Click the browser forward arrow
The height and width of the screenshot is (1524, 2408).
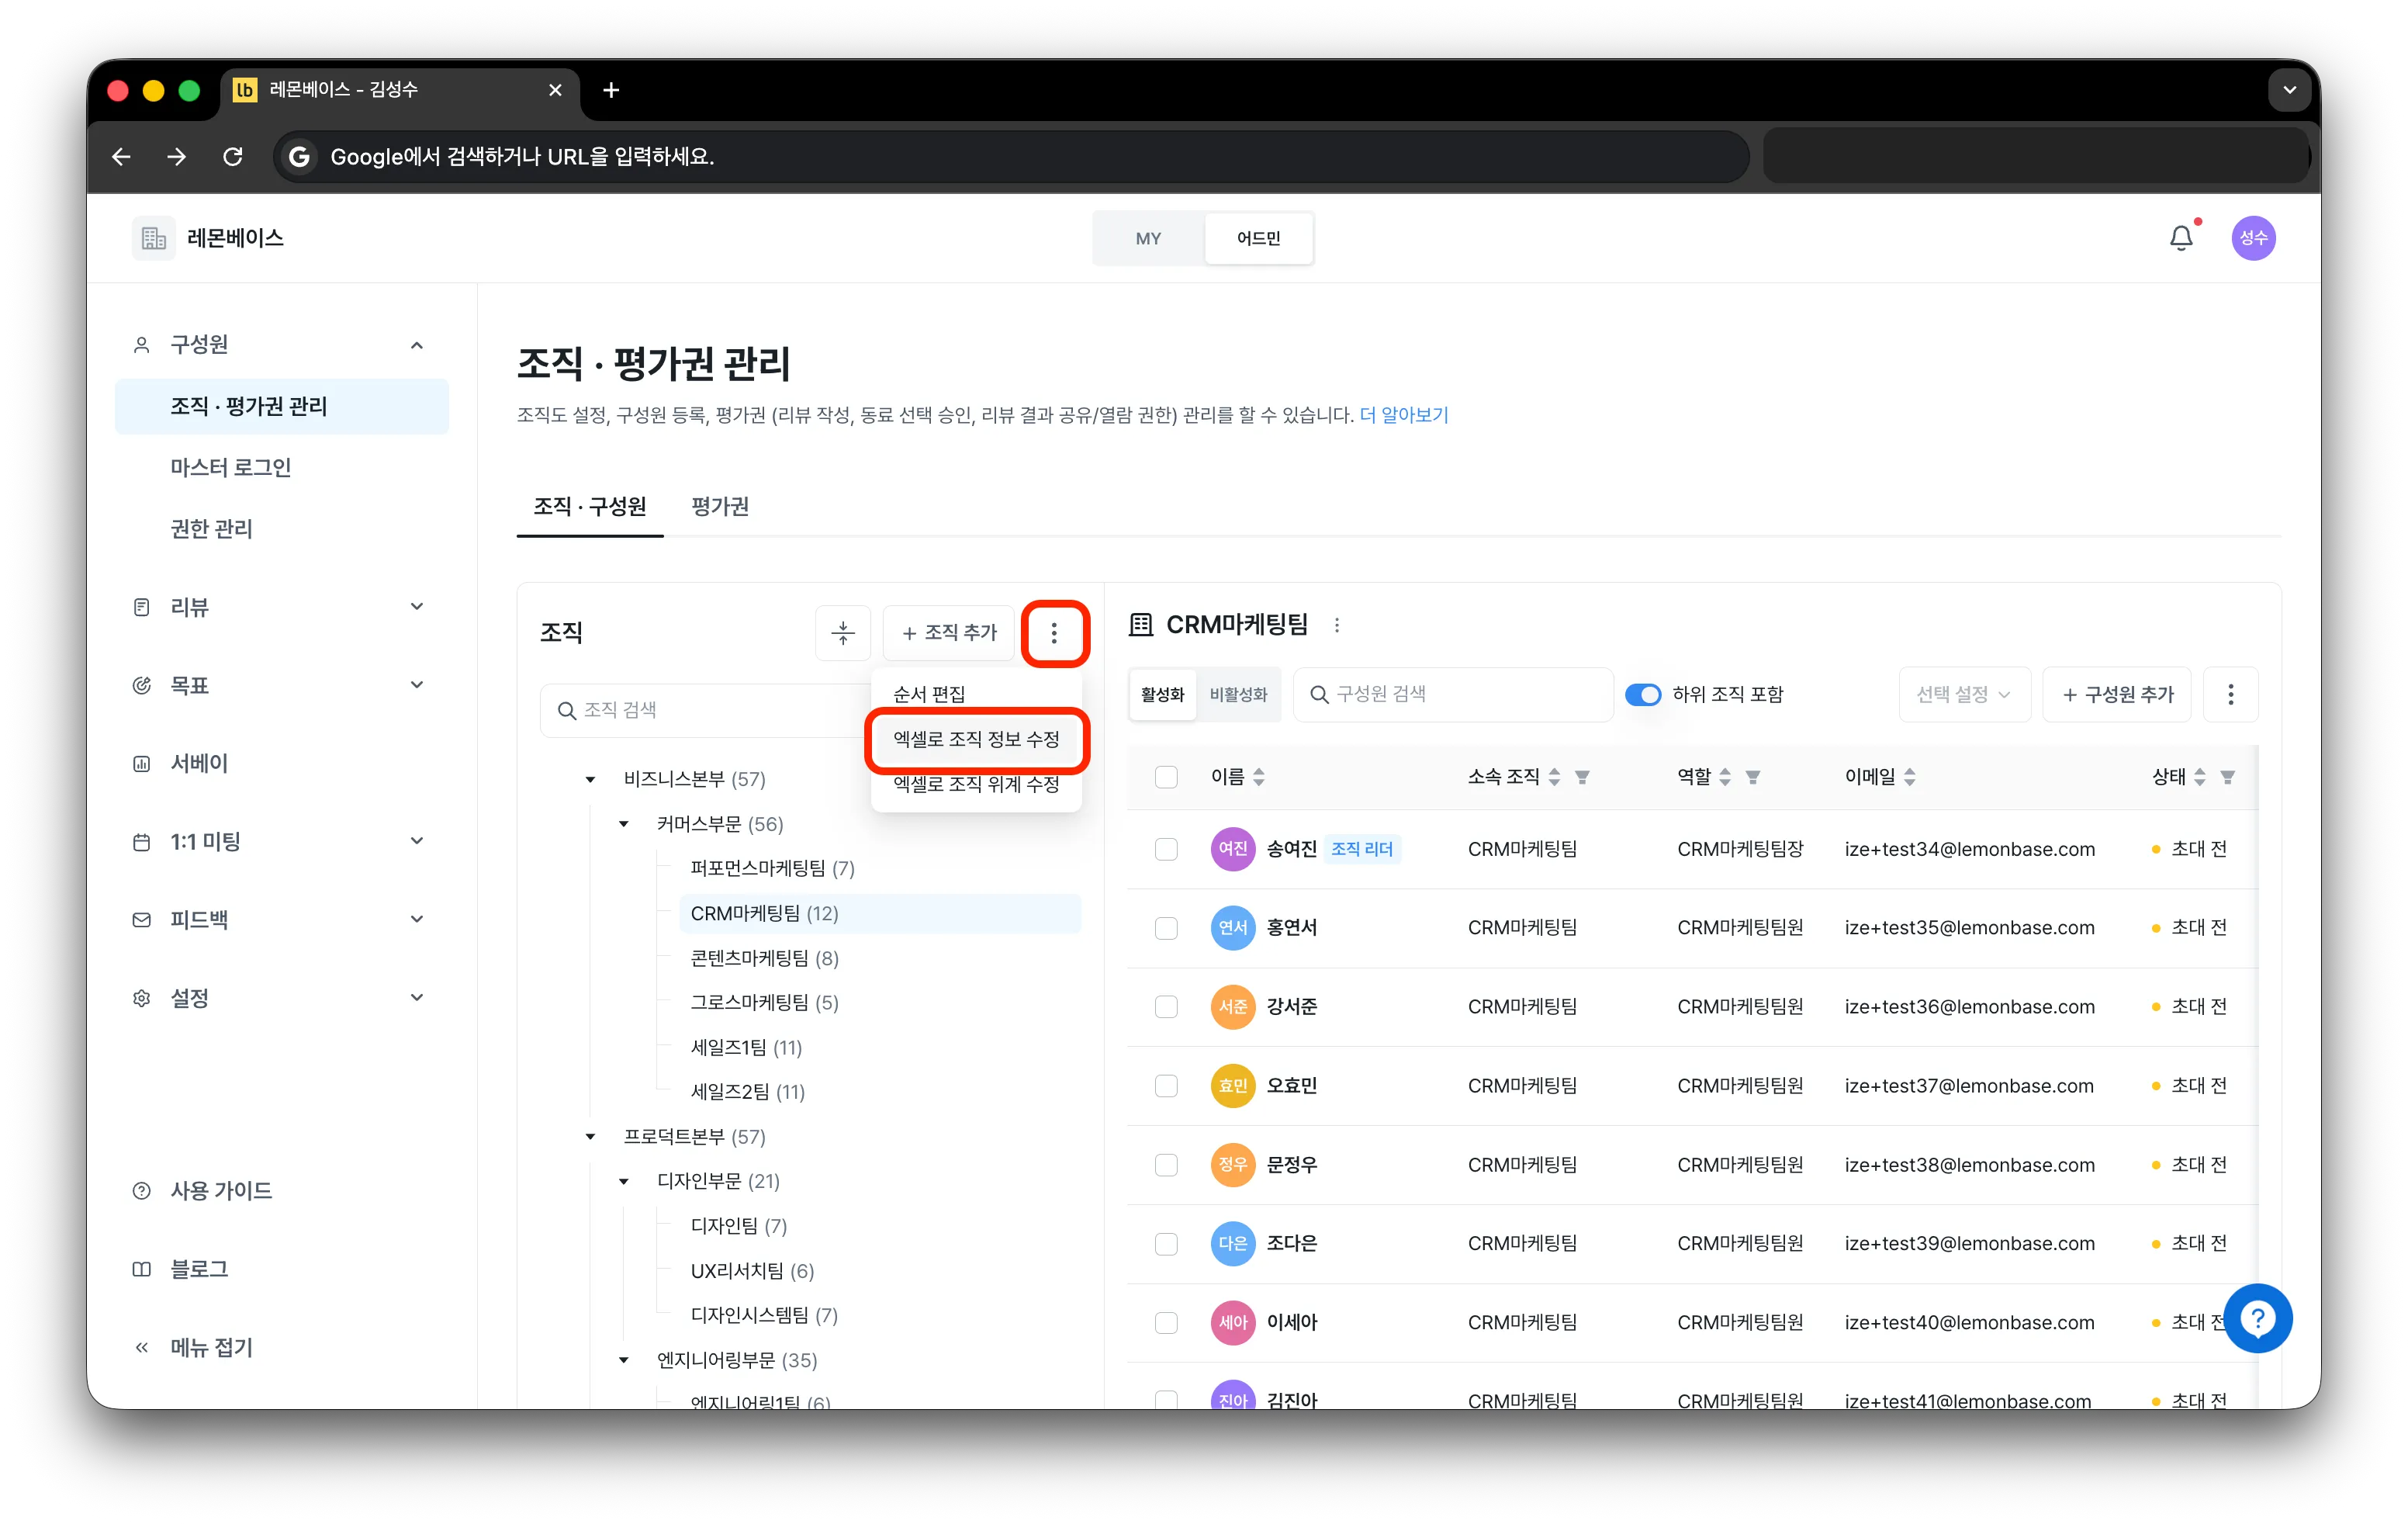[177, 156]
